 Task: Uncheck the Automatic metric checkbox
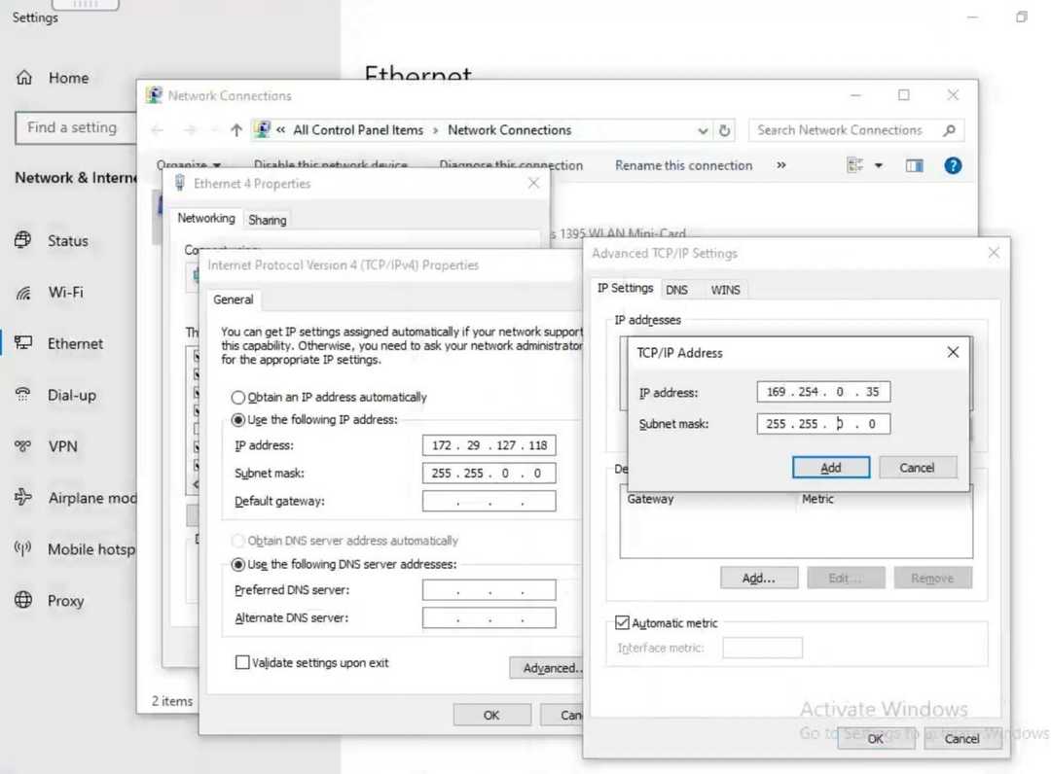[x=623, y=623]
